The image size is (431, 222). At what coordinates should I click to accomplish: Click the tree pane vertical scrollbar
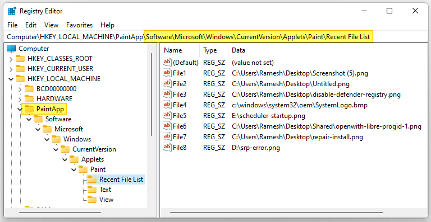(152, 95)
